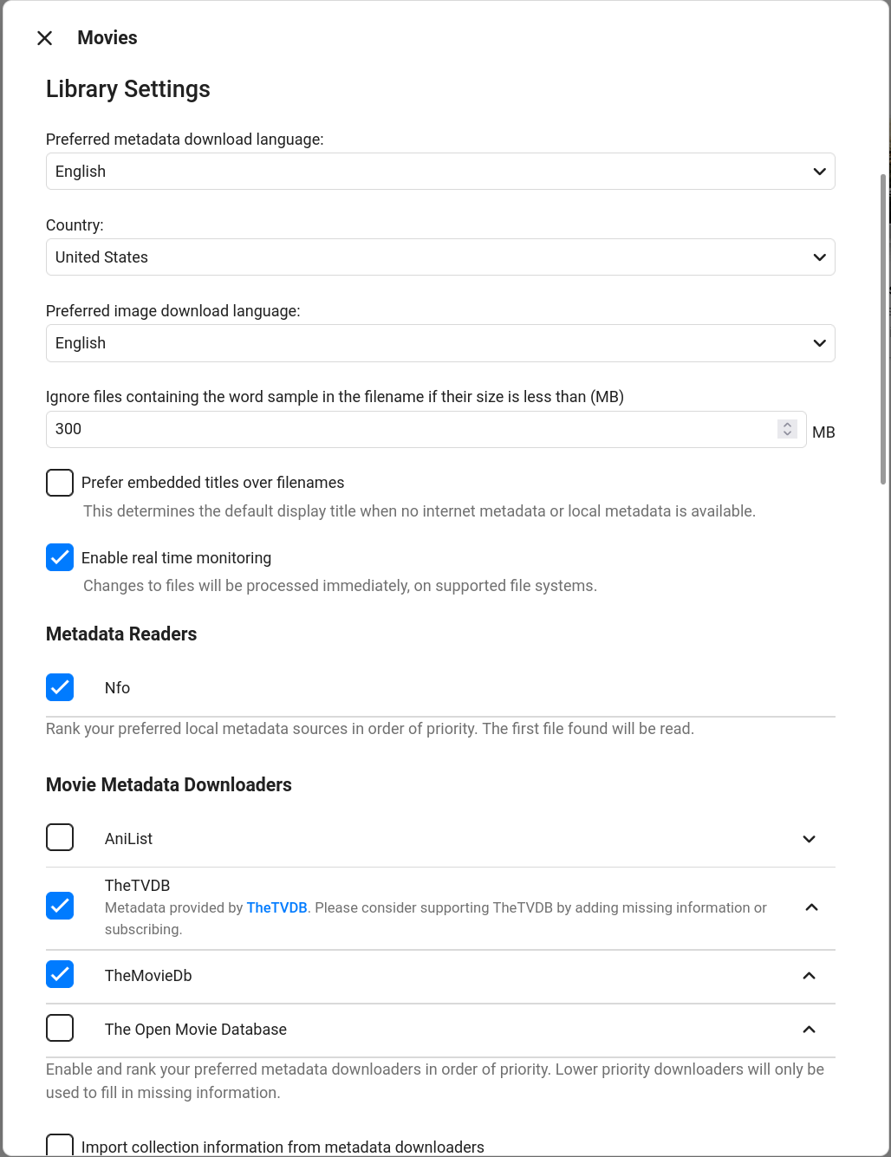Disable the TheTVDB metadata downloader
891x1157 pixels.
click(x=59, y=906)
